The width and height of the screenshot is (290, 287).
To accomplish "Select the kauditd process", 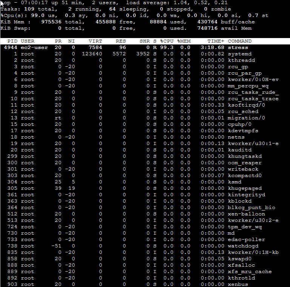I will click(240, 150).
